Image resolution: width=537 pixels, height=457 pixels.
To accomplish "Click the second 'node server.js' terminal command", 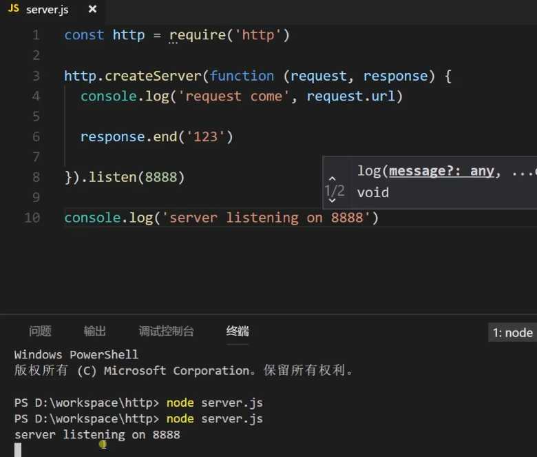I will [x=214, y=418].
